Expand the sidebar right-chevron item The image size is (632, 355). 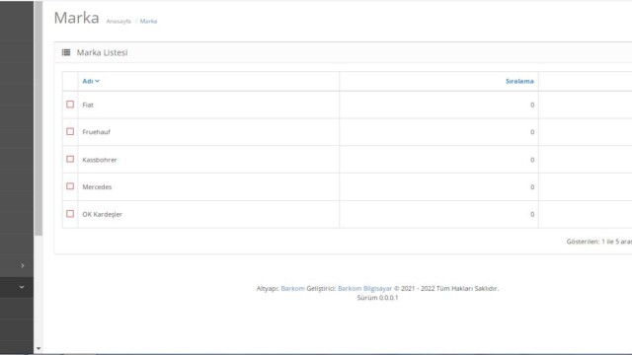click(x=23, y=265)
